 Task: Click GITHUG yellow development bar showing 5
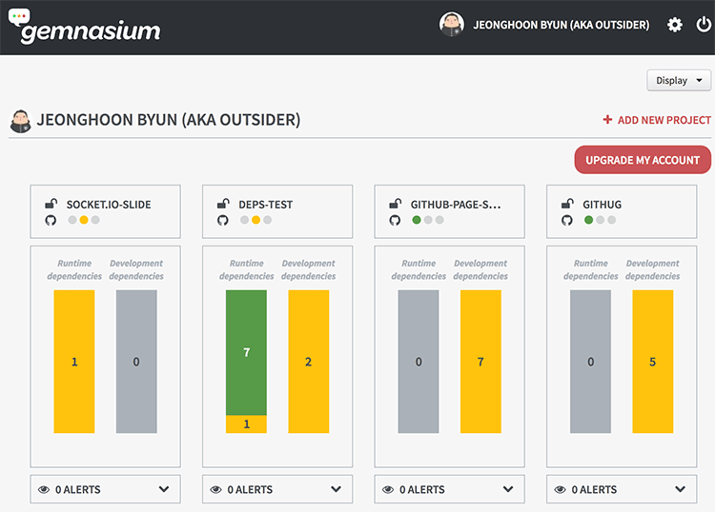pyautogui.click(x=652, y=362)
